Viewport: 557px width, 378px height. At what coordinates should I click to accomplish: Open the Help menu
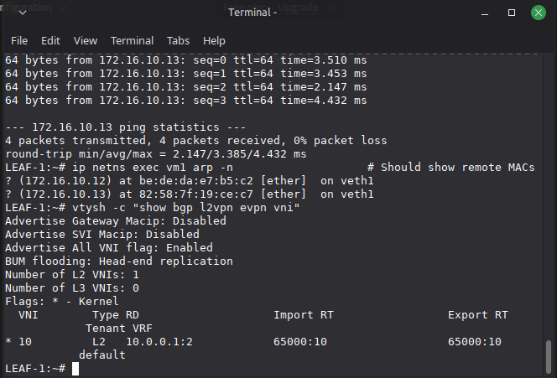(x=214, y=41)
